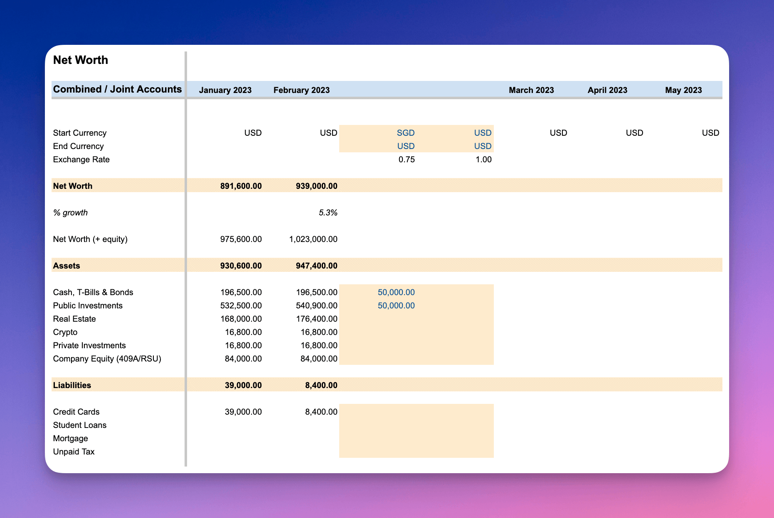
Task: Click the Combined / Joint Accounts header
Action: click(117, 89)
